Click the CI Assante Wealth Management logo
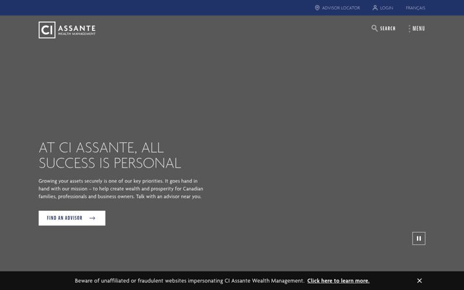 click(x=67, y=30)
